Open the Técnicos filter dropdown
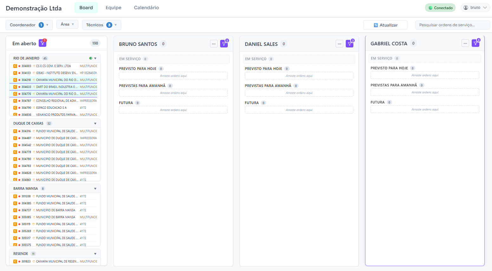Screen dimensions: 492x271 102,25
